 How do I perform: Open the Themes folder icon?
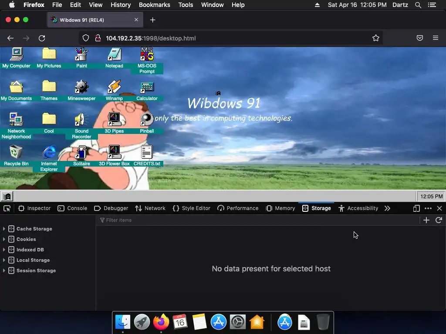click(49, 90)
